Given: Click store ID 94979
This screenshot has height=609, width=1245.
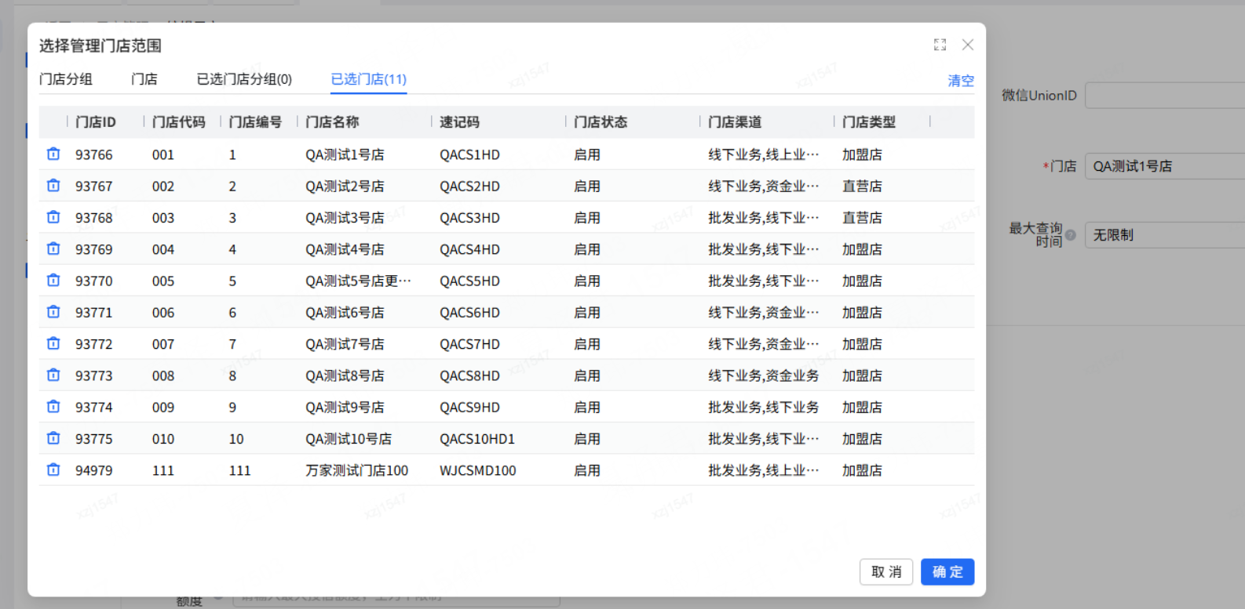Looking at the screenshot, I should tap(94, 470).
